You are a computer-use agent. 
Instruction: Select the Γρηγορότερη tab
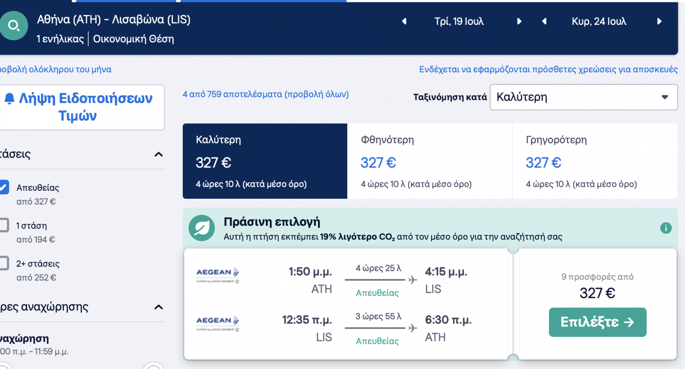click(594, 161)
